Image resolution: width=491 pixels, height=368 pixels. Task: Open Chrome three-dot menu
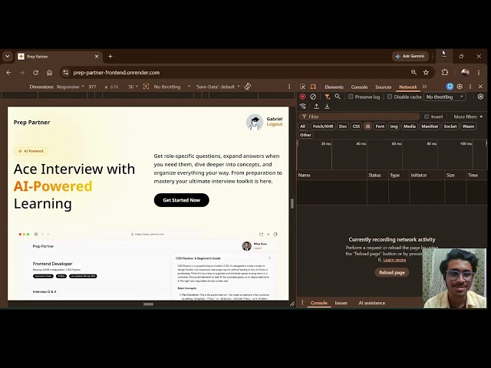[479, 73]
